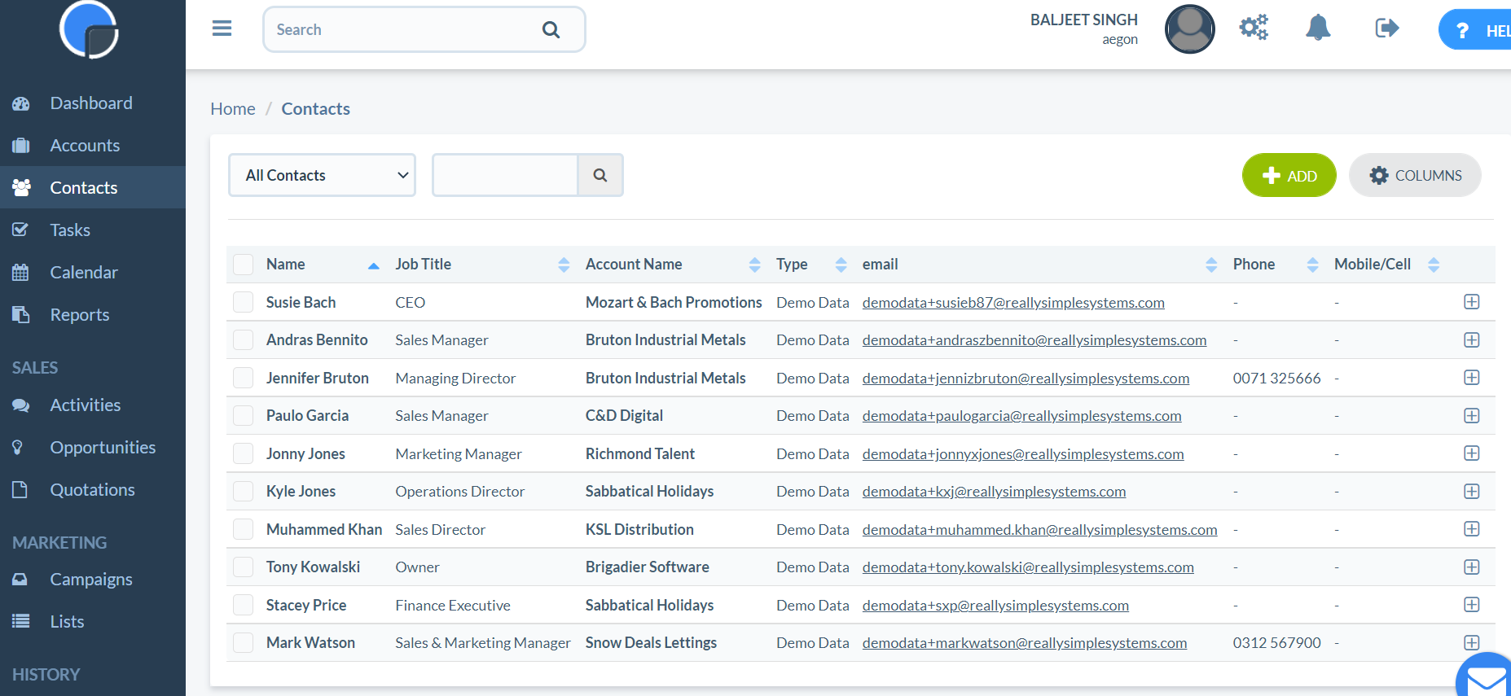Screen dimensions: 1511x696
Task: Select the Tony Kowalski row checkbox
Action: coord(244,567)
